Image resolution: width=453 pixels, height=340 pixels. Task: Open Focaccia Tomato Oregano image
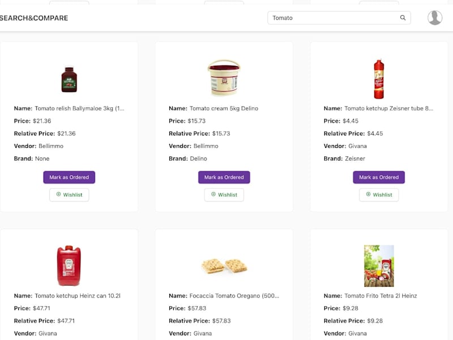(x=224, y=266)
